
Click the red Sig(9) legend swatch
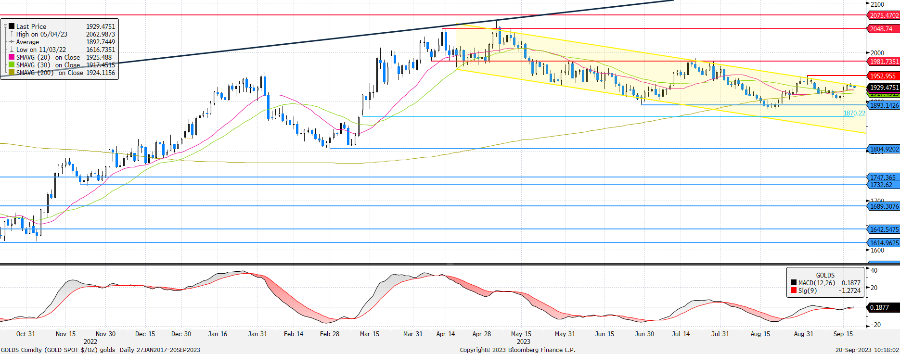pyautogui.click(x=794, y=291)
